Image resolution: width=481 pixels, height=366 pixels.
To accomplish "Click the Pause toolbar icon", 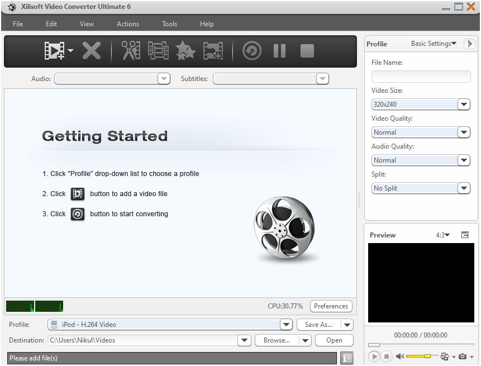I will [279, 51].
